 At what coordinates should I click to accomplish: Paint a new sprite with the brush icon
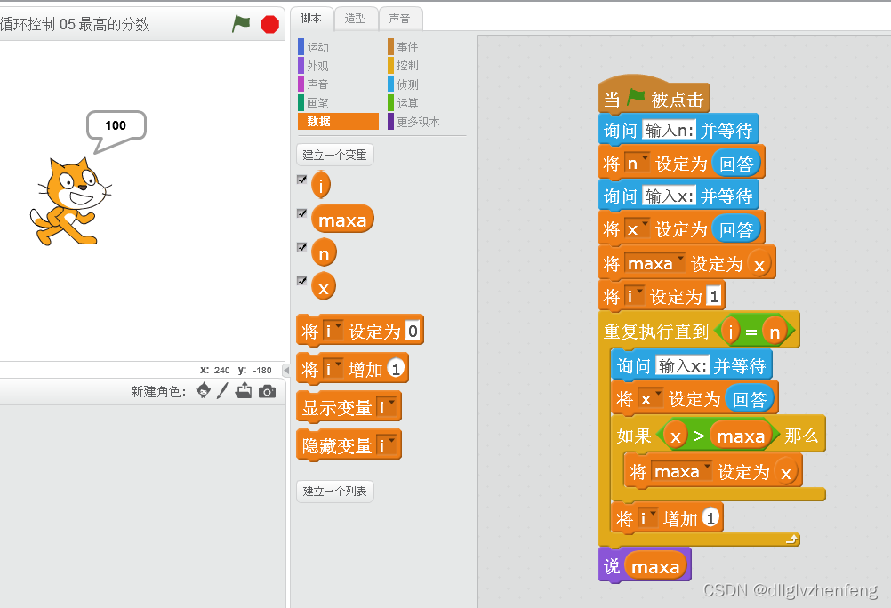(222, 391)
